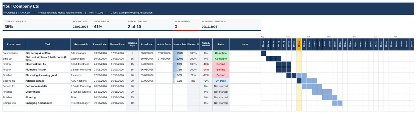Select the "Ahead / behind" column header

(206, 44)
